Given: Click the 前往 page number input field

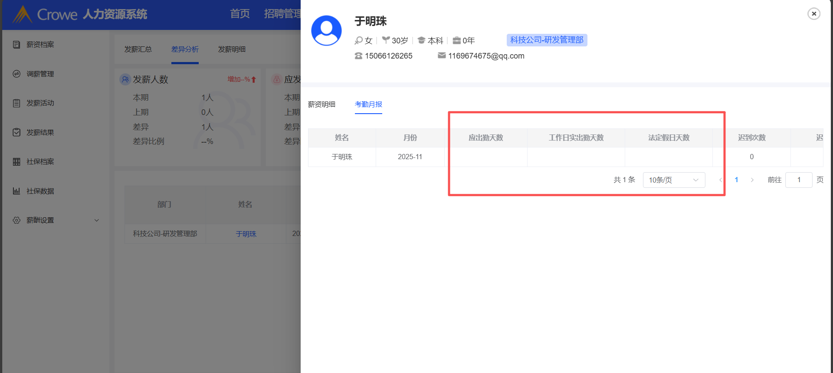Looking at the screenshot, I should point(799,180).
